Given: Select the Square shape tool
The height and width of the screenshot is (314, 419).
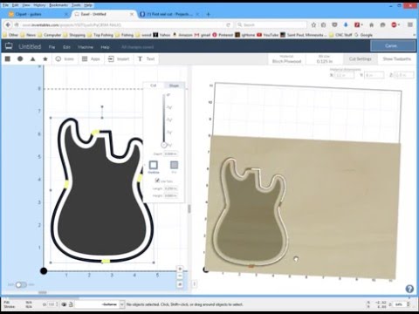Looking at the screenshot, I should click(8, 58).
